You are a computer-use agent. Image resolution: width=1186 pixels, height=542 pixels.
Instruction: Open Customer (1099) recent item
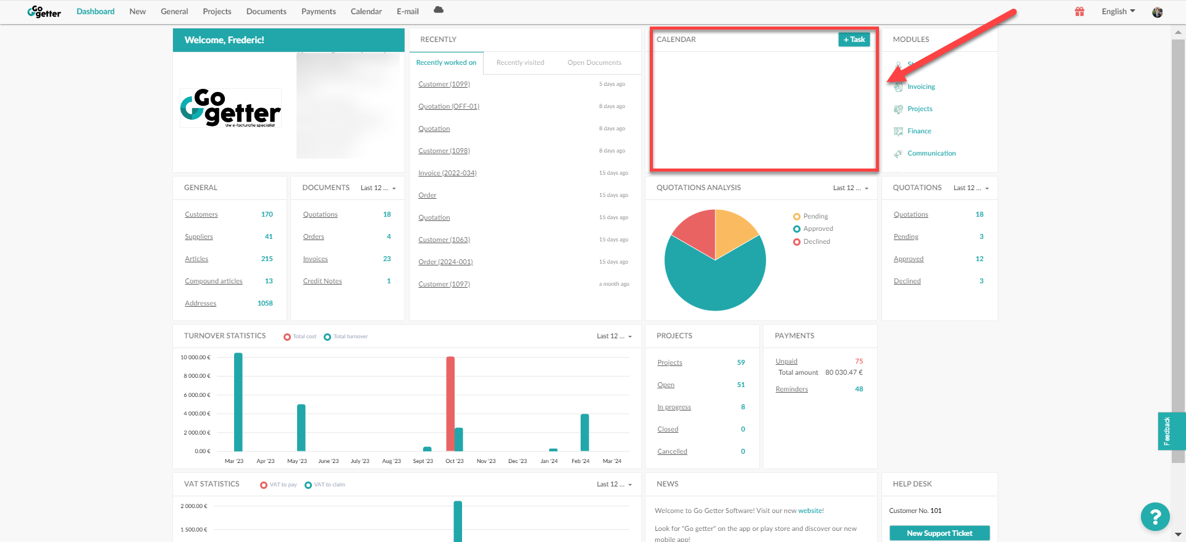(x=444, y=85)
